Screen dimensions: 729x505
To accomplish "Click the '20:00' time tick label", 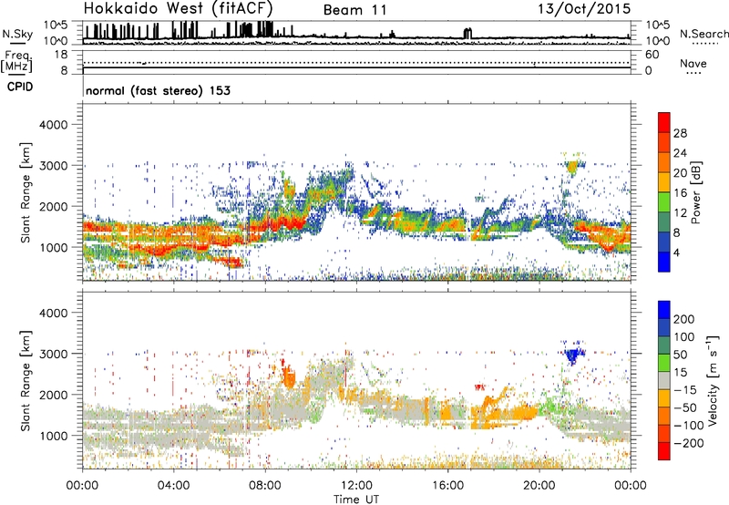I will coord(539,486).
